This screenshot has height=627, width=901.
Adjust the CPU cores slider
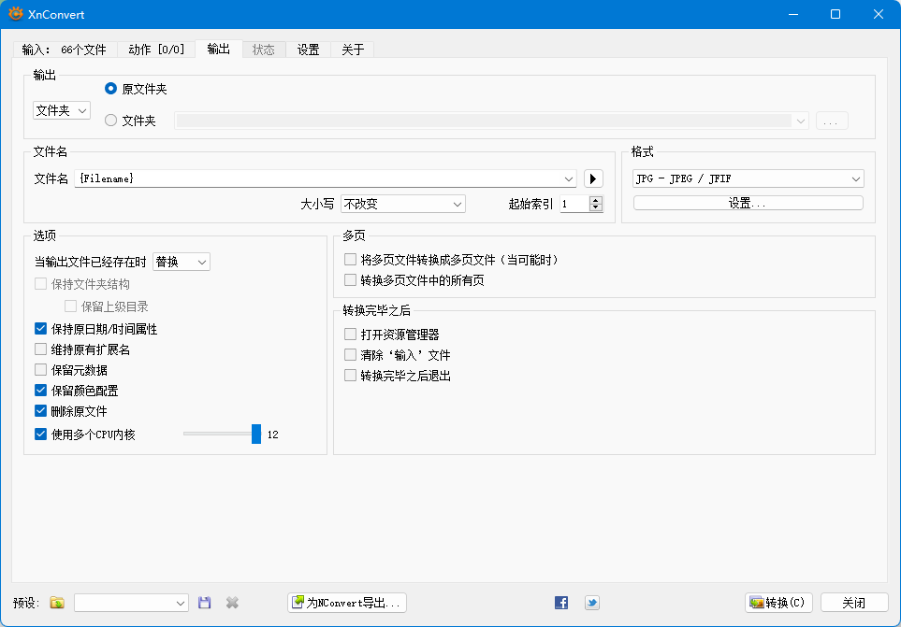(254, 433)
